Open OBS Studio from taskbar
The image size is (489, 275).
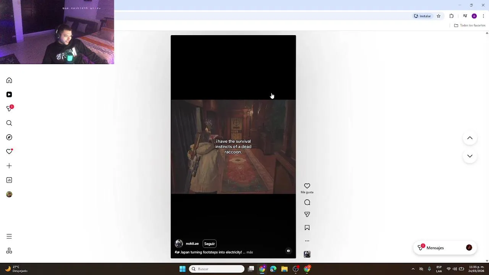[296, 269]
